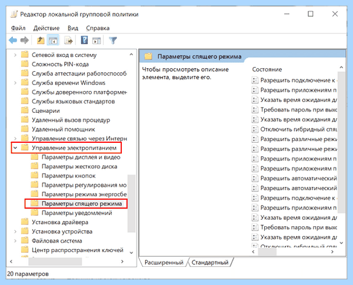Click folder icon of Установка драйвера
The height and width of the screenshot is (285, 353).
(x=25, y=222)
